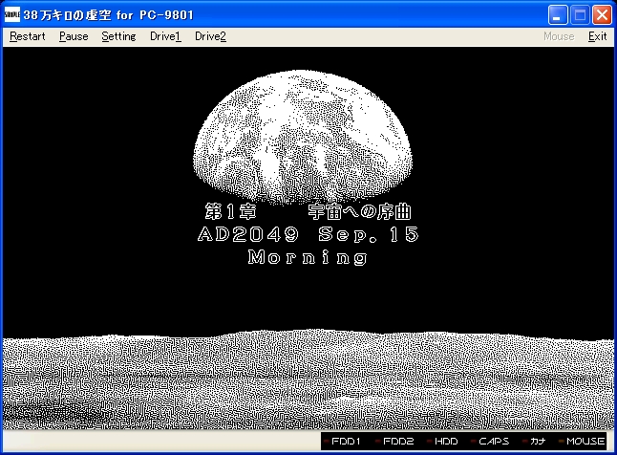Open the Setting menu
The width and height of the screenshot is (617, 455).
118,36
